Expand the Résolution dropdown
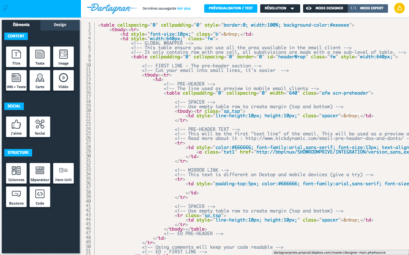Viewport: 409px width, 255px height. pyautogui.click(x=280, y=8)
